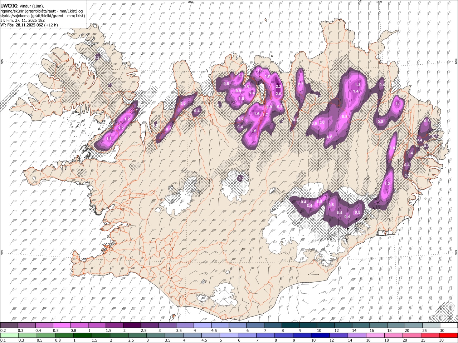Click top legend swatch between 0.5 and 0.8

[x=62, y=325]
